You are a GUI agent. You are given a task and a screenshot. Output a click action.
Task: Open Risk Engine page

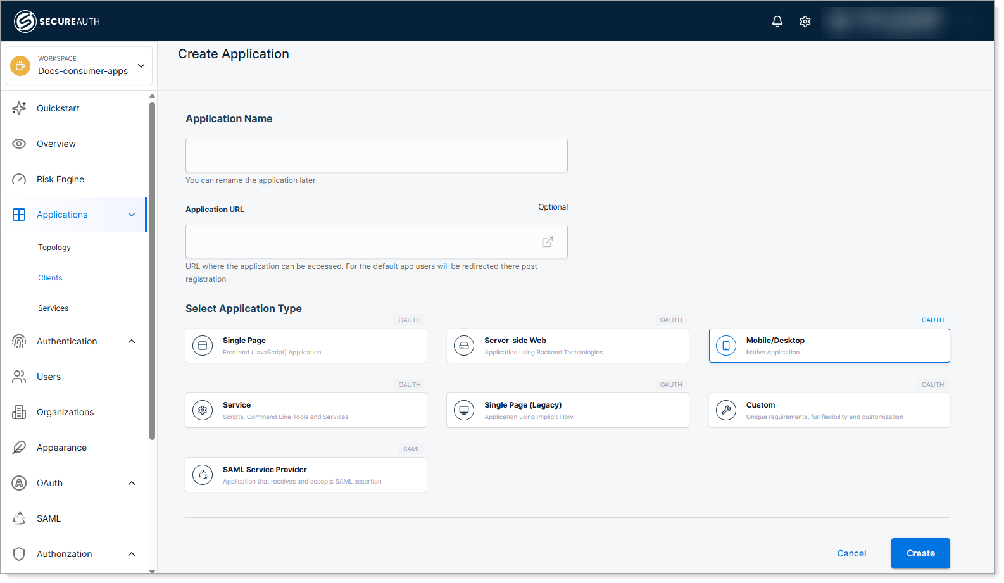pyautogui.click(x=75, y=179)
